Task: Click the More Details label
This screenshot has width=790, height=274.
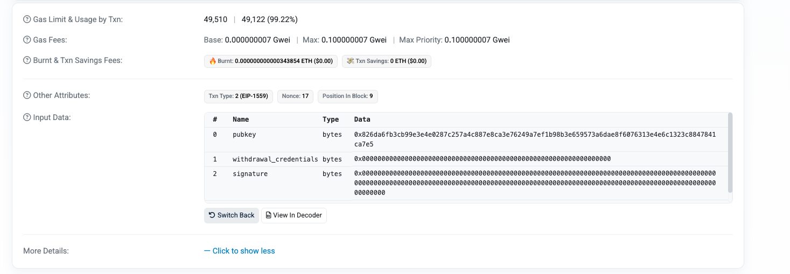Action: 46,251
